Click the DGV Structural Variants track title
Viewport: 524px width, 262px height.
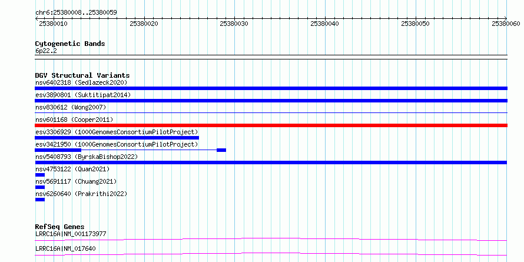tap(82, 75)
